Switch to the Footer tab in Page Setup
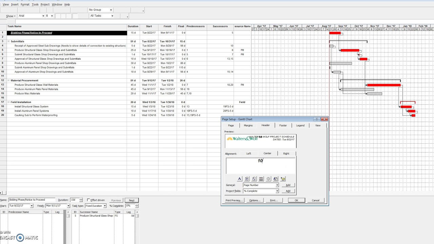The image size is (434, 244). [283, 125]
